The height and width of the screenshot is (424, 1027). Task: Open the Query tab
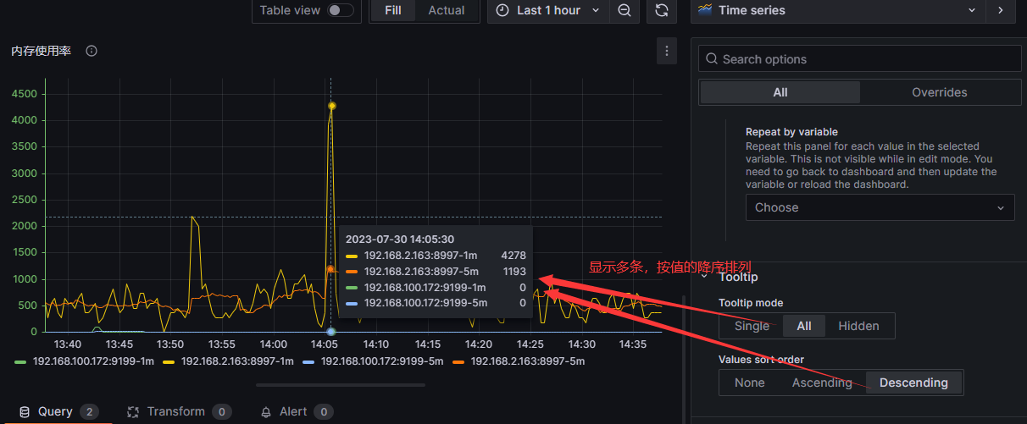pyautogui.click(x=58, y=411)
